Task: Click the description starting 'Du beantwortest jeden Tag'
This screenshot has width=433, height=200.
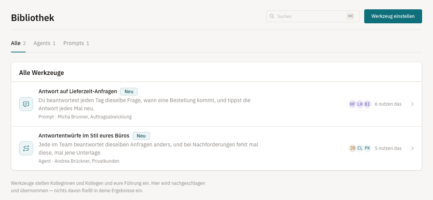Action: (145, 104)
